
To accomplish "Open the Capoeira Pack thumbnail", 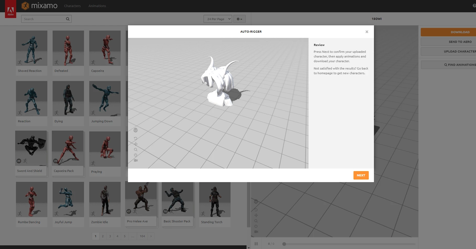I will coord(68,148).
